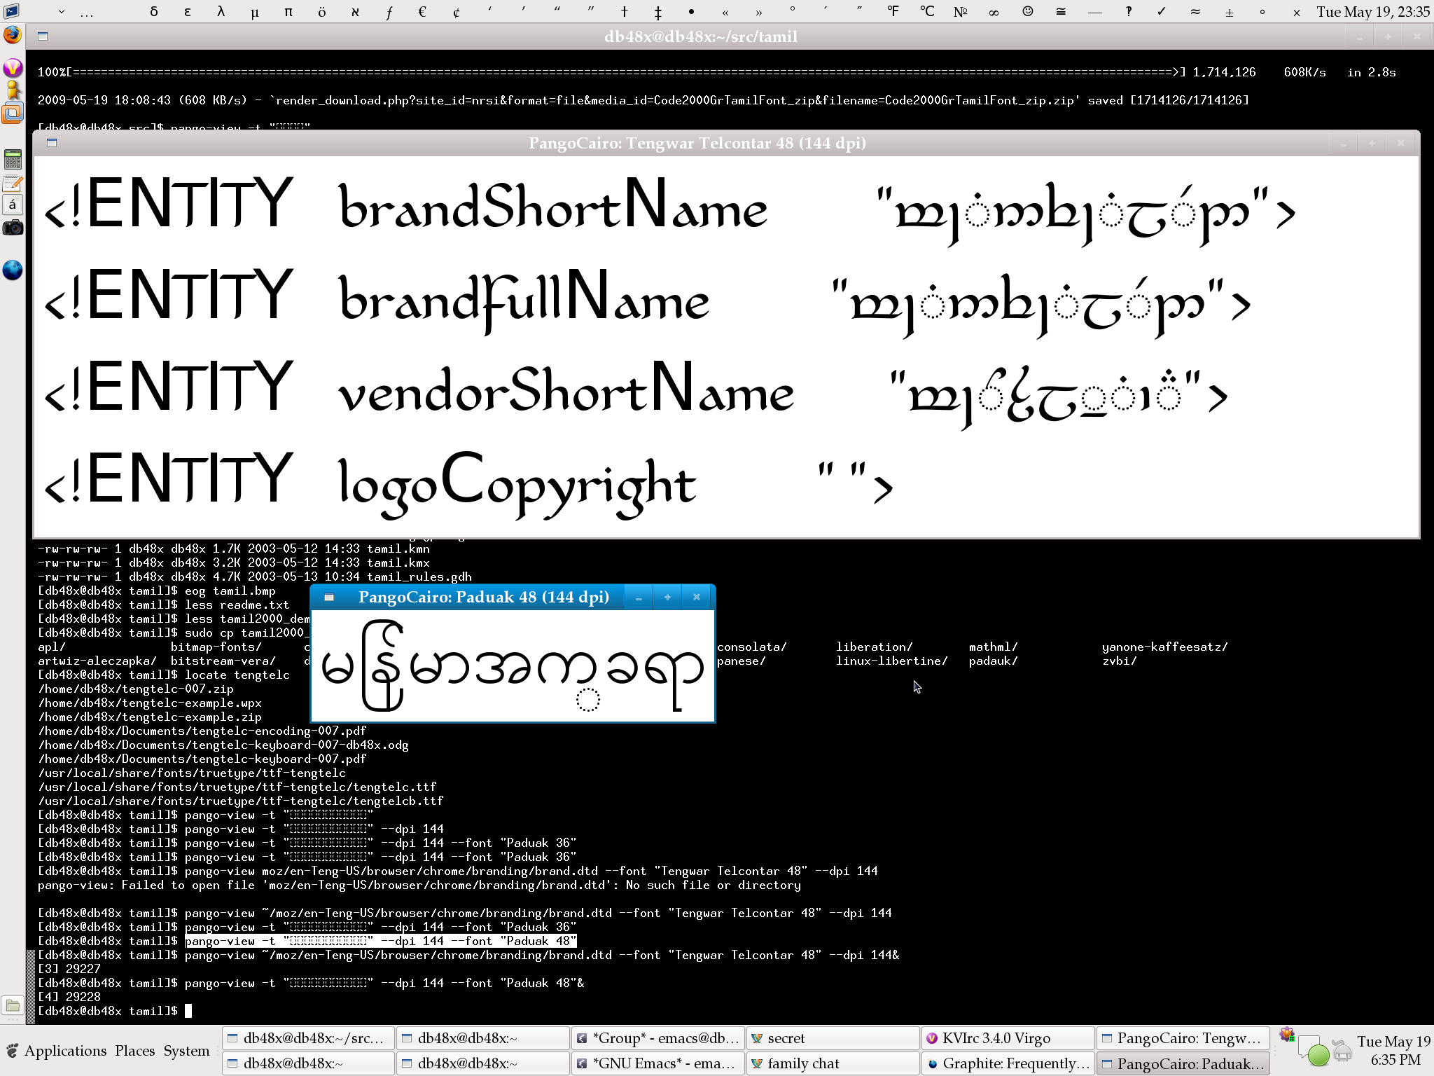
Task: Click the 'vendorShortName' text in the Tengwar window
Action: point(566,387)
